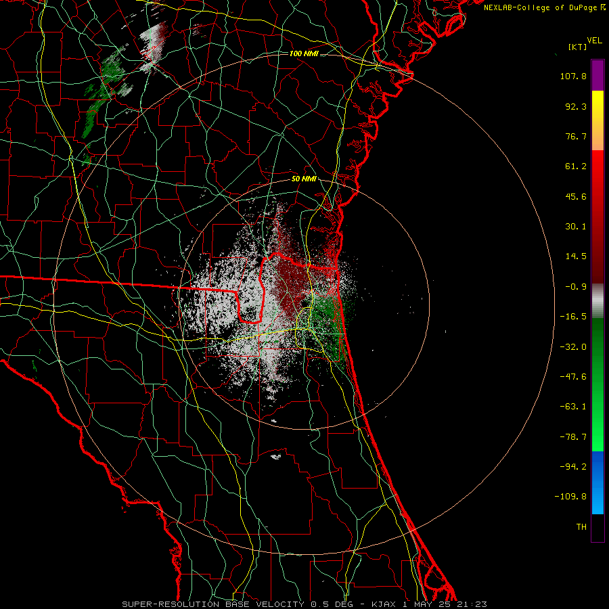Click the bright green color bar segment
Viewport: 609px width, 609px height.
pos(597,384)
